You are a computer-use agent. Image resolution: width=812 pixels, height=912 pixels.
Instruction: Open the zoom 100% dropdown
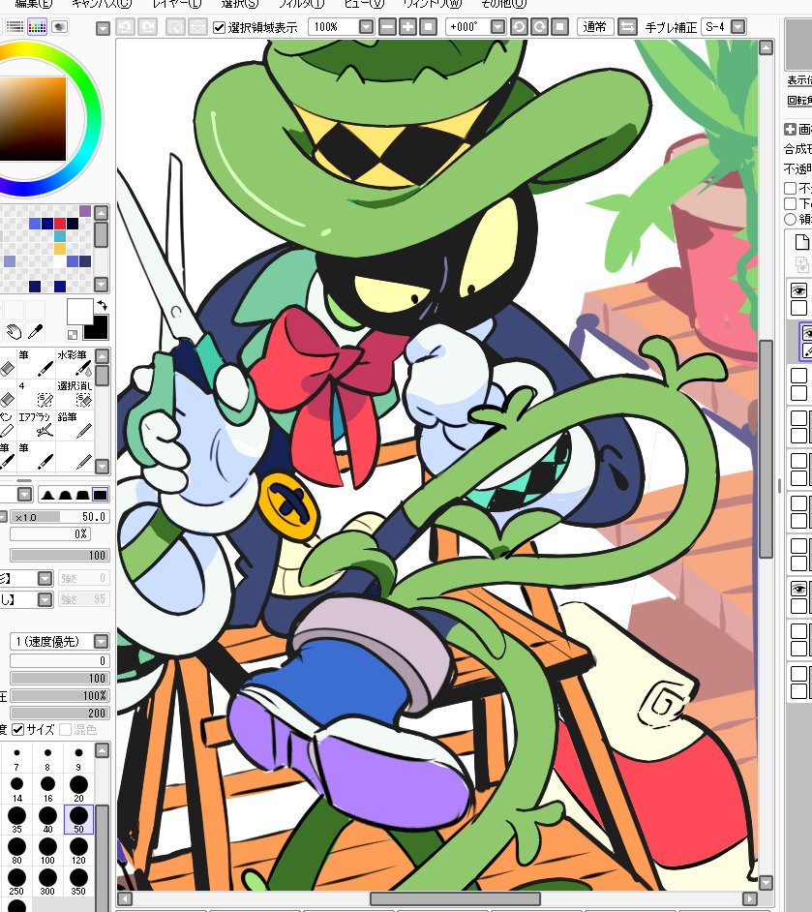tap(366, 27)
